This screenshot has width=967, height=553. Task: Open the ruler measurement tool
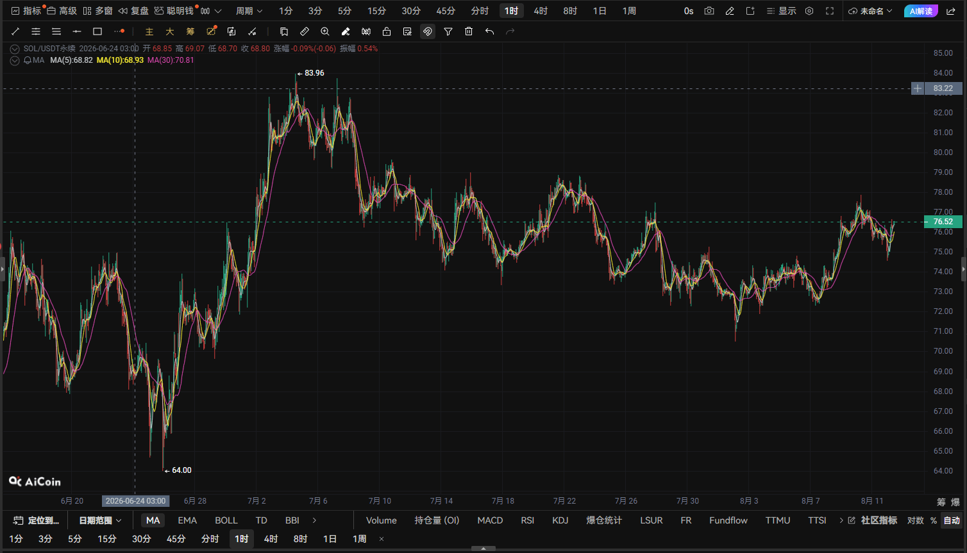tap(305, 31)
